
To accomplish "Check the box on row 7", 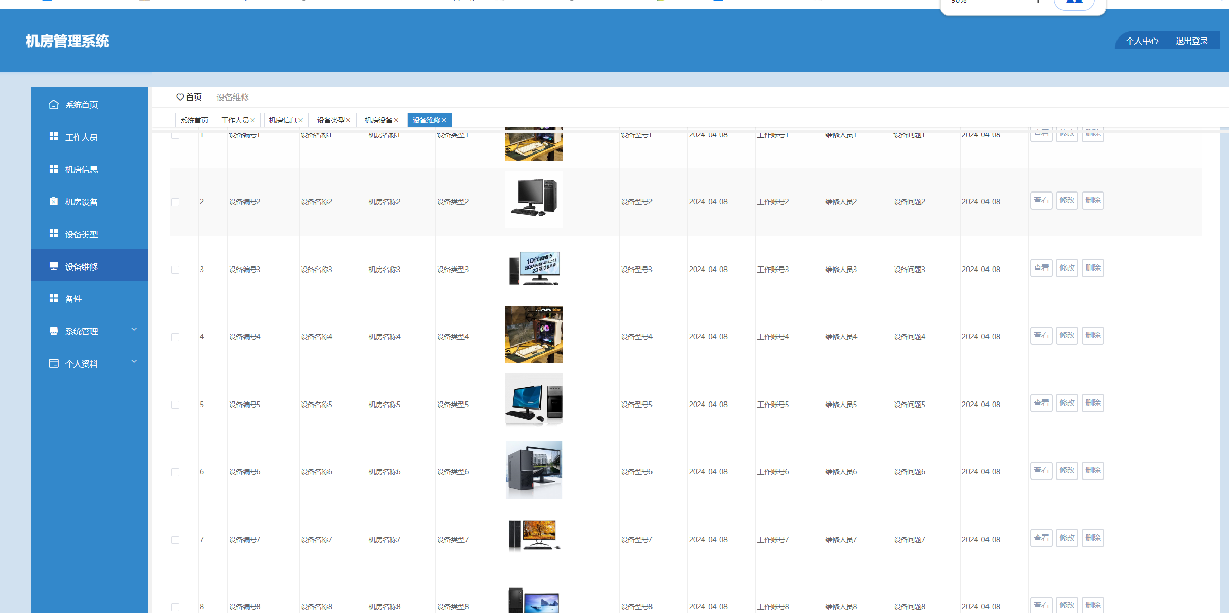I will 175,540.
